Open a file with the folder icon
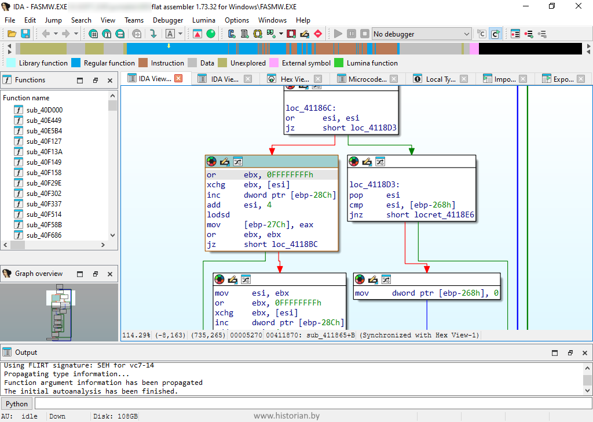 click(12, 34)
